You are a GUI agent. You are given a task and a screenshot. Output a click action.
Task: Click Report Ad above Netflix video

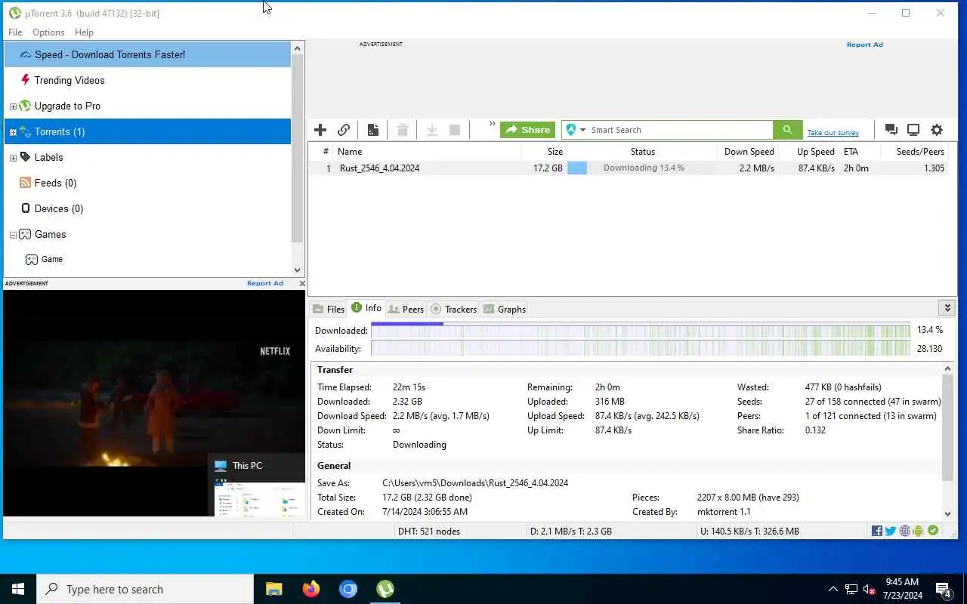pyautogui.click(x=264, y=284)
